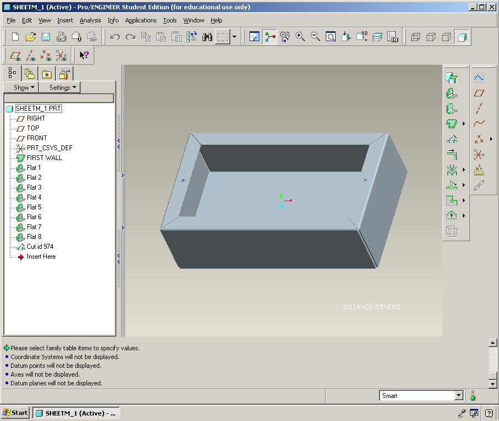Open the Smart selection filter dropdown
Screen dimensions: 499x421
(x=459, y=395)
